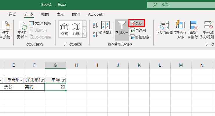Click the disabled プロパティ button
The height and width of the screenshot is (116, 215).
coord(39,30)
